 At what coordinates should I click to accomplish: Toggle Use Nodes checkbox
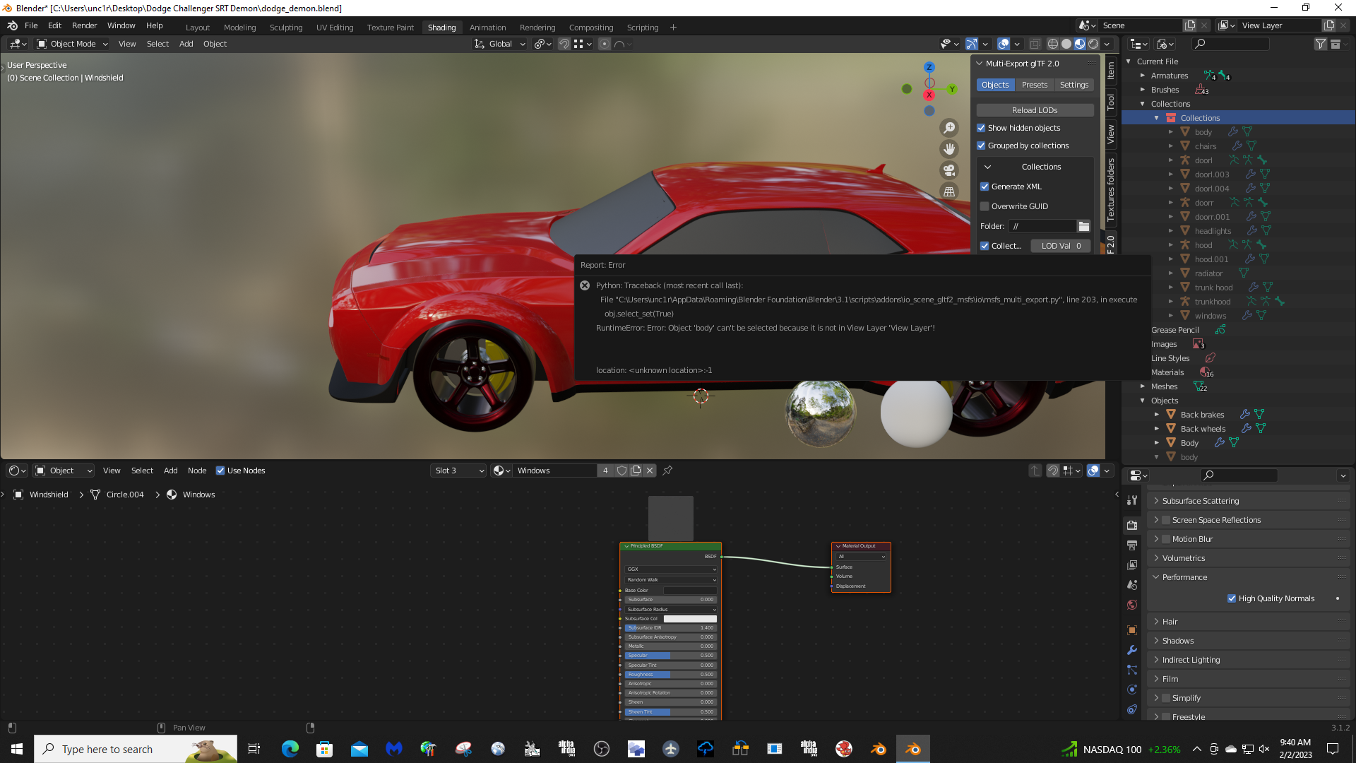pyautogui.click(x=220, y=471)
